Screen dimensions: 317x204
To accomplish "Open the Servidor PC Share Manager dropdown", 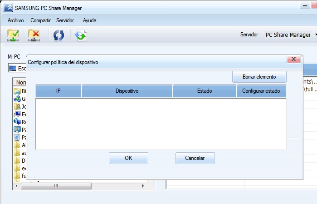I will (x=291, y=35).
